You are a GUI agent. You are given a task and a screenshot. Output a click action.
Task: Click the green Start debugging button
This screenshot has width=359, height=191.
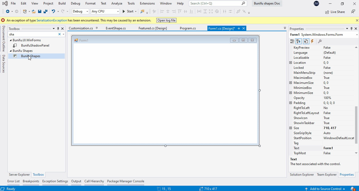128,11
